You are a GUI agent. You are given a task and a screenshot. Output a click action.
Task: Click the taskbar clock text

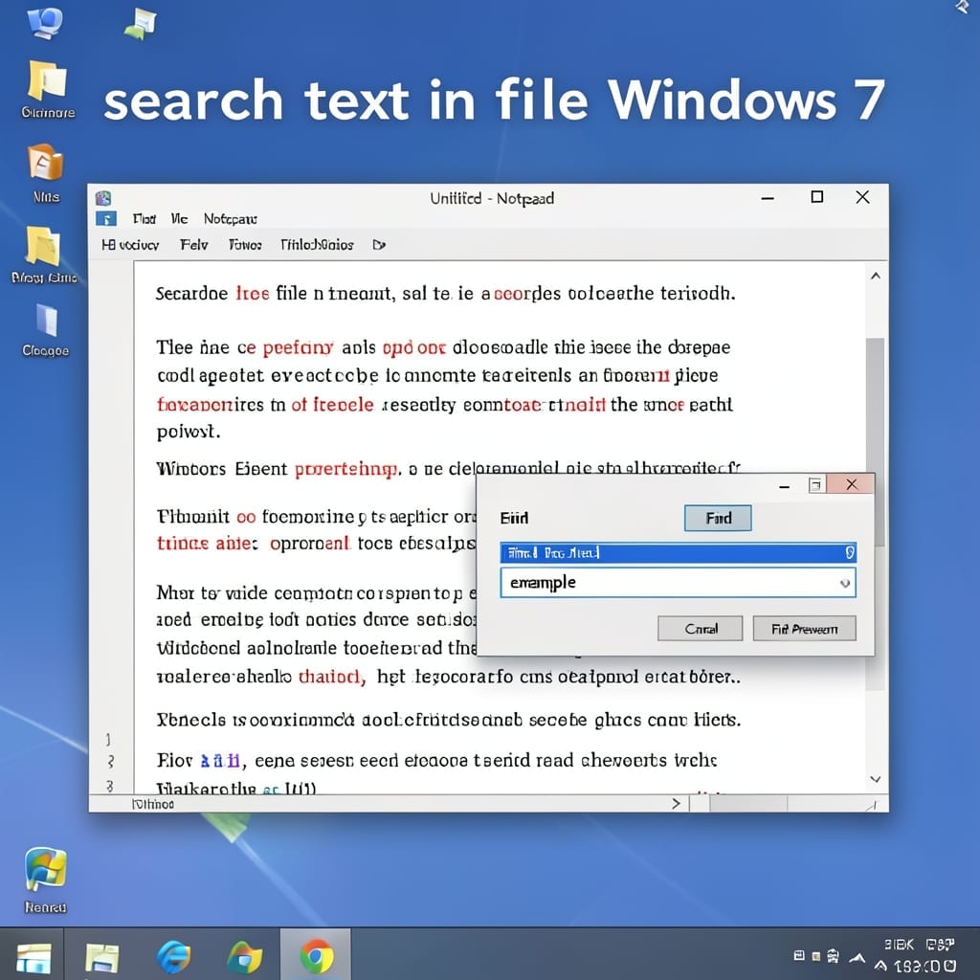tap(918, 967)
